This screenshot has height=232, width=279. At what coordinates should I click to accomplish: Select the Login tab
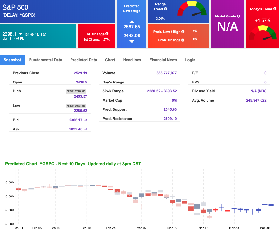(190, 60)
